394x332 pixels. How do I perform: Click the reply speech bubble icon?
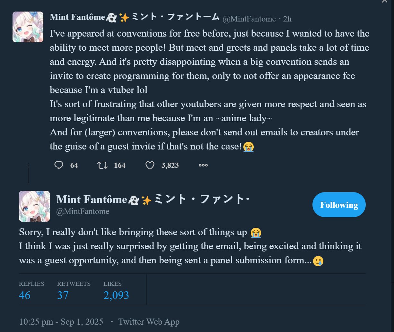(59, 165)
